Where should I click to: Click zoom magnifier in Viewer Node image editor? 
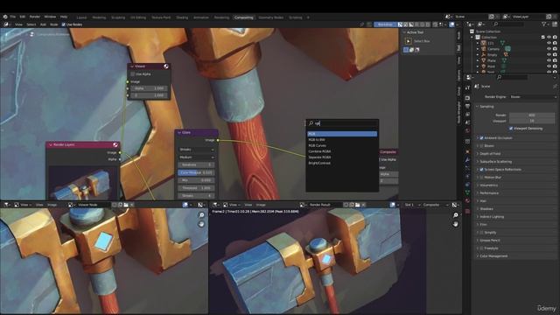201,215
